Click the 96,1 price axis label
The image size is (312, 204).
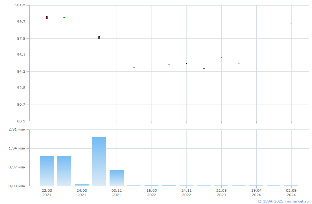[21, 55]
